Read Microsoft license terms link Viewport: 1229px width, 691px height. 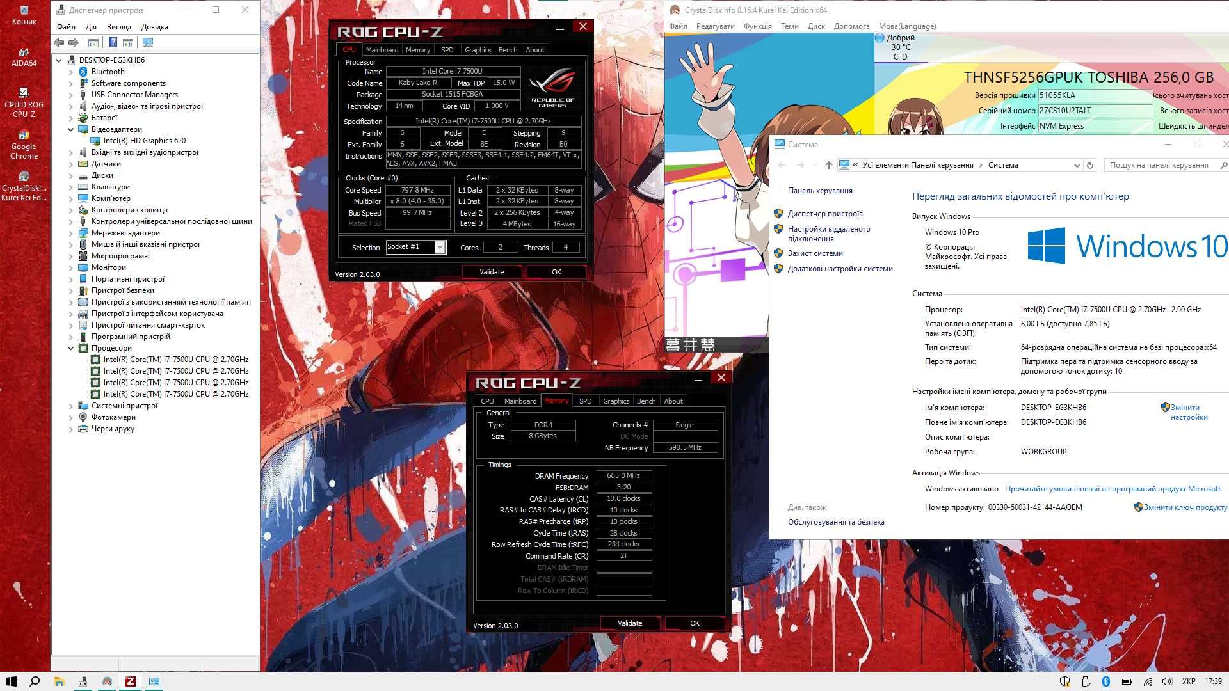coord(1113,489)
